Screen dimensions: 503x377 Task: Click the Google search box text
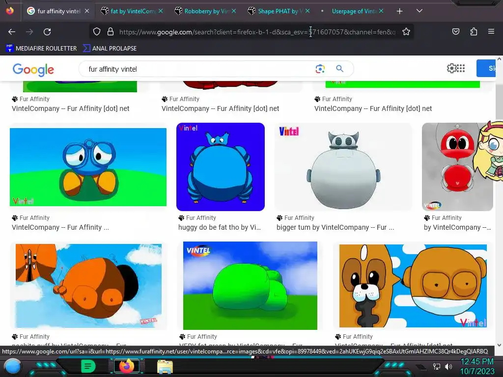112,69
